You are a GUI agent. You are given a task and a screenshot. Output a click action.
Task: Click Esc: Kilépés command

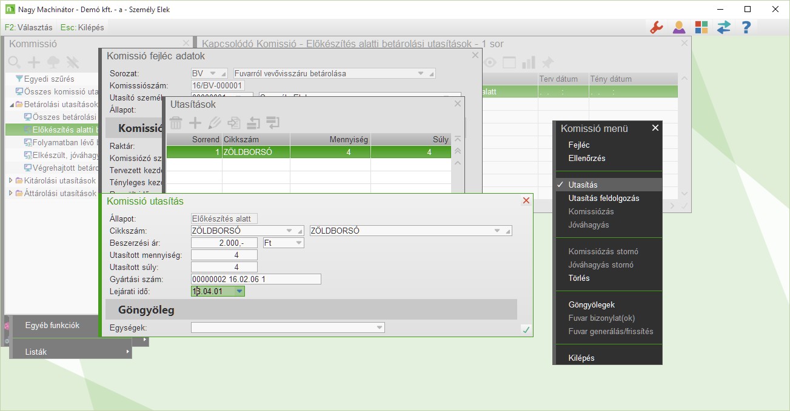82,27
